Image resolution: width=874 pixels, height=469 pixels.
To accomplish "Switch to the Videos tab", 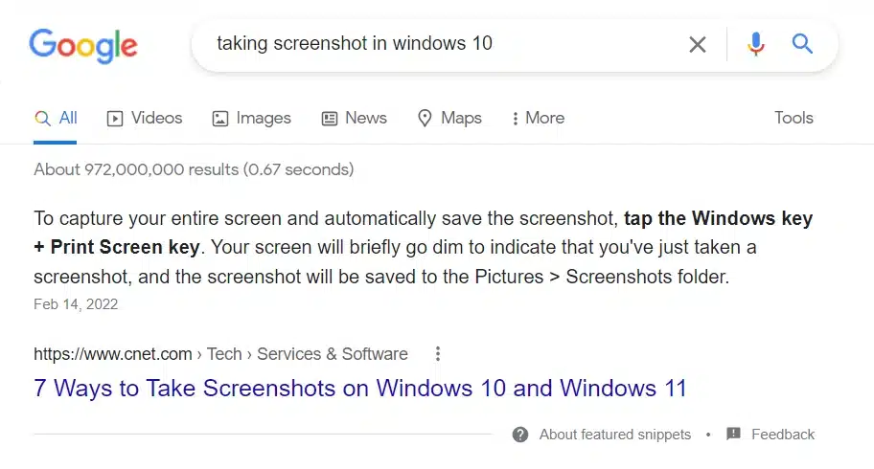I will point(144,118).
